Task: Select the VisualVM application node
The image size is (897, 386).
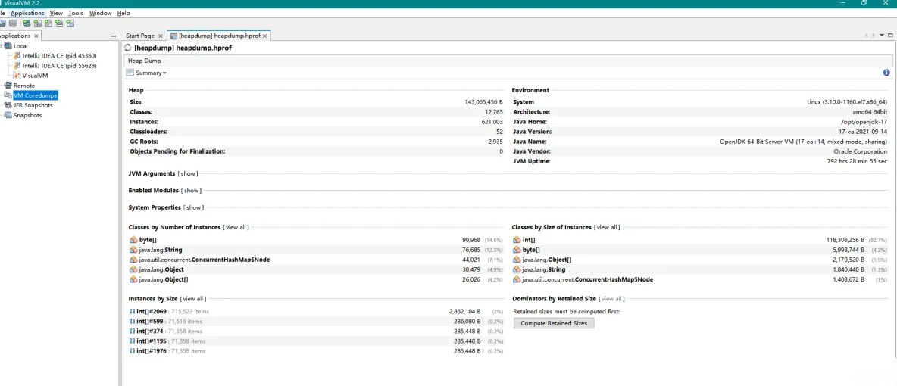Action: point(35,76)
